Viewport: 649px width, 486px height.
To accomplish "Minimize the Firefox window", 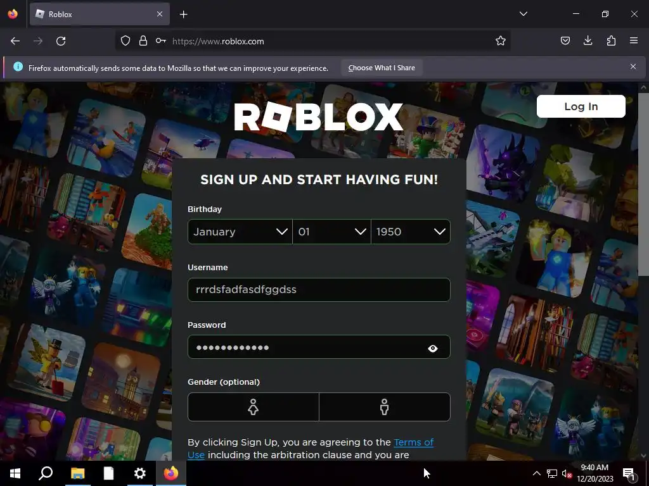I will [575, 14].
